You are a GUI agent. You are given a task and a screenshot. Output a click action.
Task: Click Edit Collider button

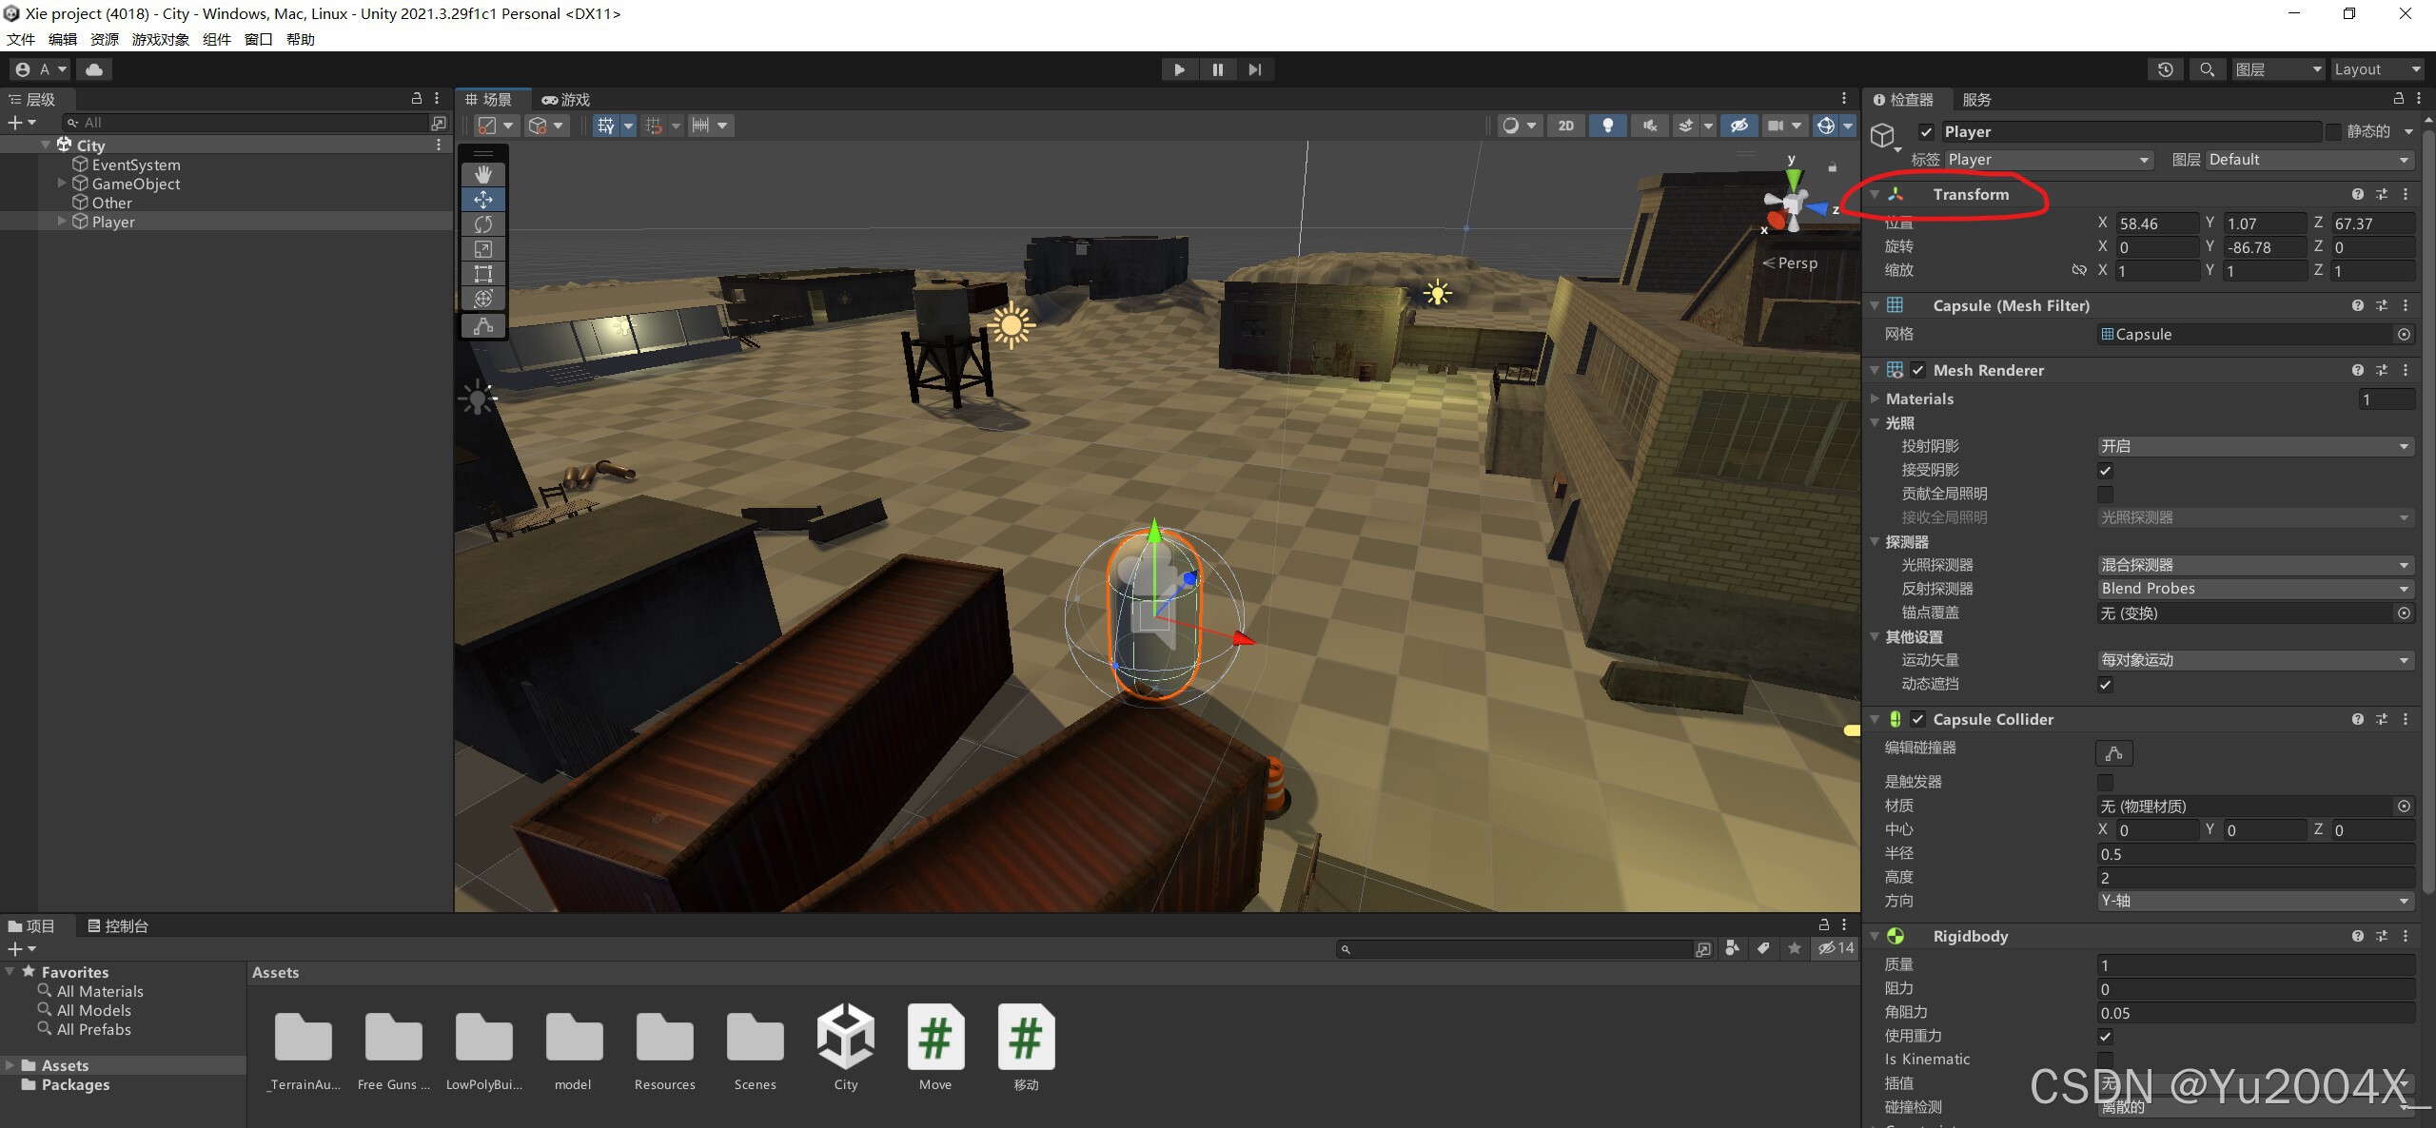pos(2113,753)
